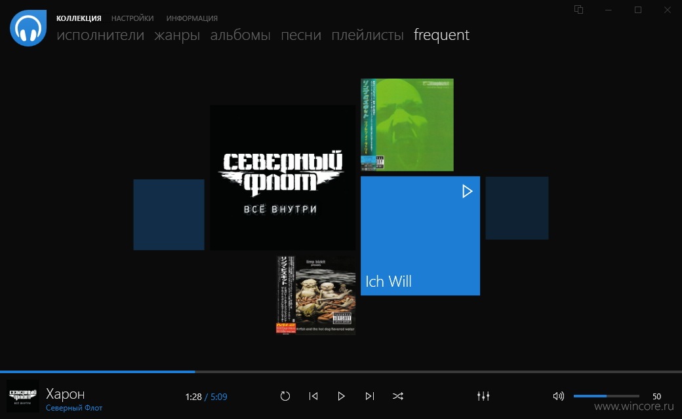This screenshot has height=419, width=682.
Task: Toggle the repeat button
Action: click(285, 396)
